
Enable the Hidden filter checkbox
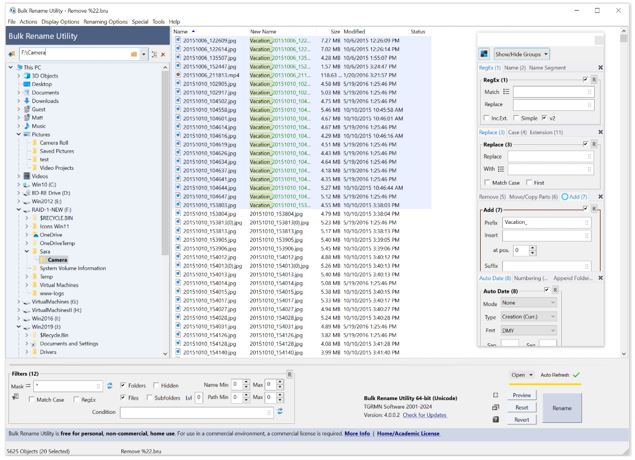click(156, 385)
